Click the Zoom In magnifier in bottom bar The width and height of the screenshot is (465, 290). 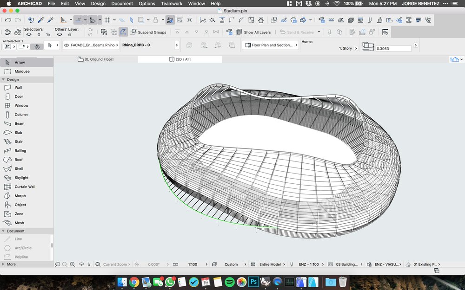point(73,264)
